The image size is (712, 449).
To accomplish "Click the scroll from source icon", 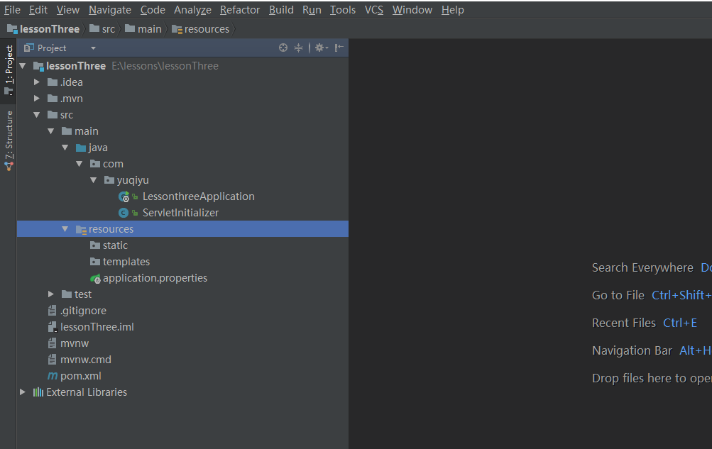I will click(283, 48).
